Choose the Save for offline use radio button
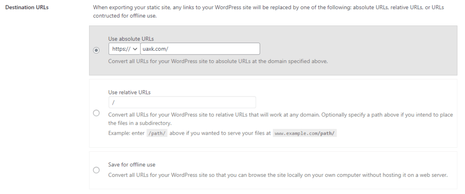 (96, 170)
